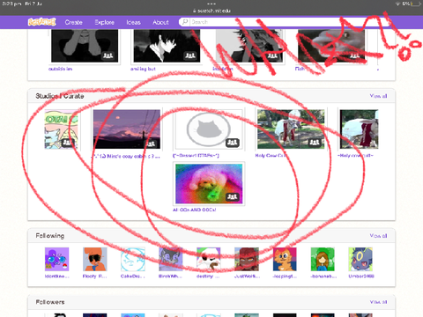Open the Umbreon avatar in Following
Viewport: 423px width, 317px height.
click(360, 259)
